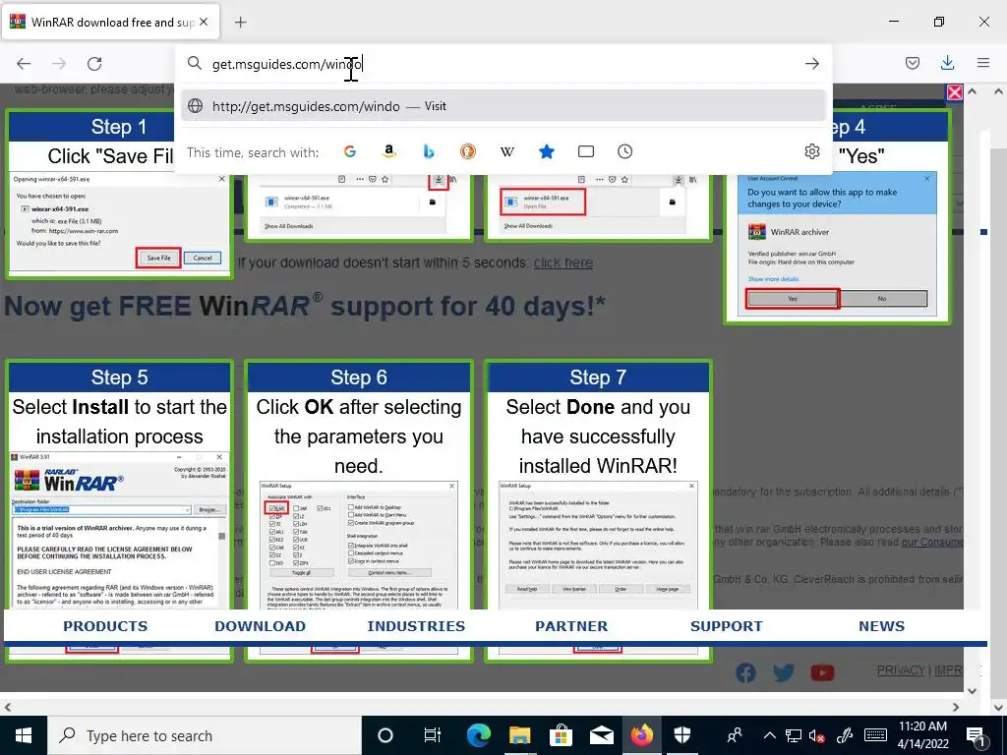Click the Step 1 Save File screenshot thumbnail
1007x755 pixels.
tap(119, 221)
